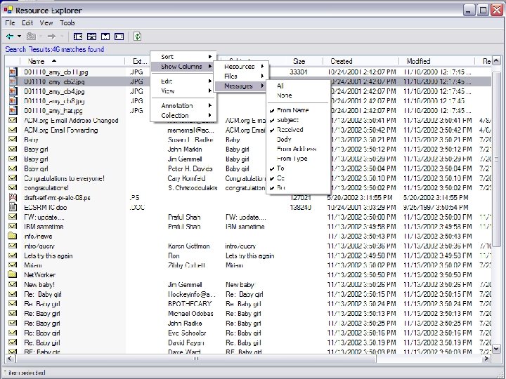506x379 pixels.
Task: Click the vertical scrollbar up arrow
Action: click(496, 60)
